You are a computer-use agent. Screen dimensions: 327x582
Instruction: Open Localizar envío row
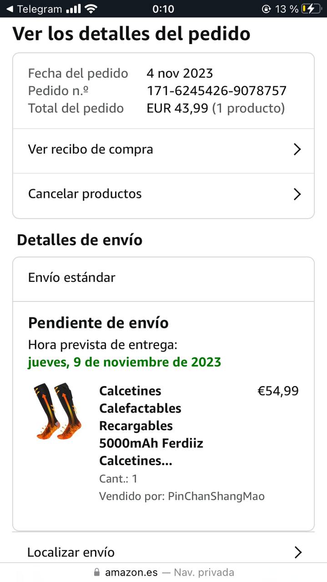tap(71, 552)
